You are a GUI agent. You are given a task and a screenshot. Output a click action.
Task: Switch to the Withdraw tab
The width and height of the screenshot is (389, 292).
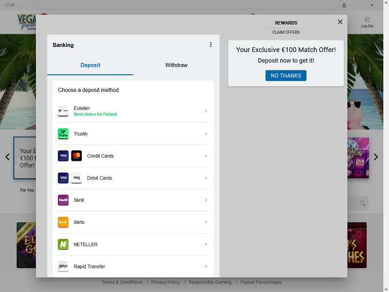coord(176,65)
